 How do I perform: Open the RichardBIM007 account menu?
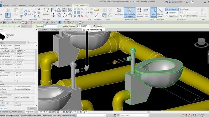click(x=177, y=2)
